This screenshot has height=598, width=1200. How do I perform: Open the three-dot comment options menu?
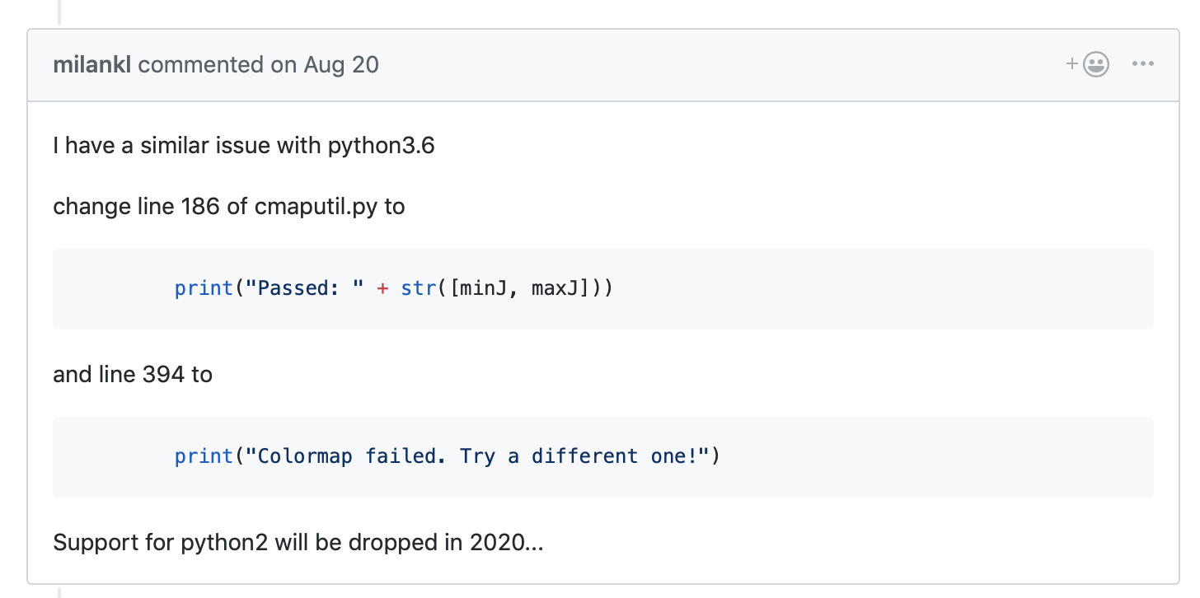click(1143, 64)
